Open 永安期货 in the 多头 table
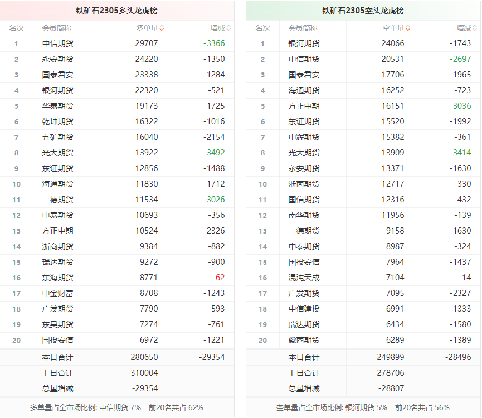Screen dimensions: 482x418 click(x=57, y=59)
